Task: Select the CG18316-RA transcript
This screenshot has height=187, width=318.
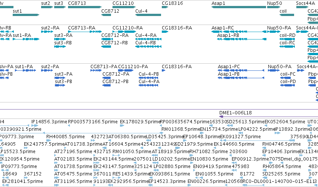Action: click(165, 32)
